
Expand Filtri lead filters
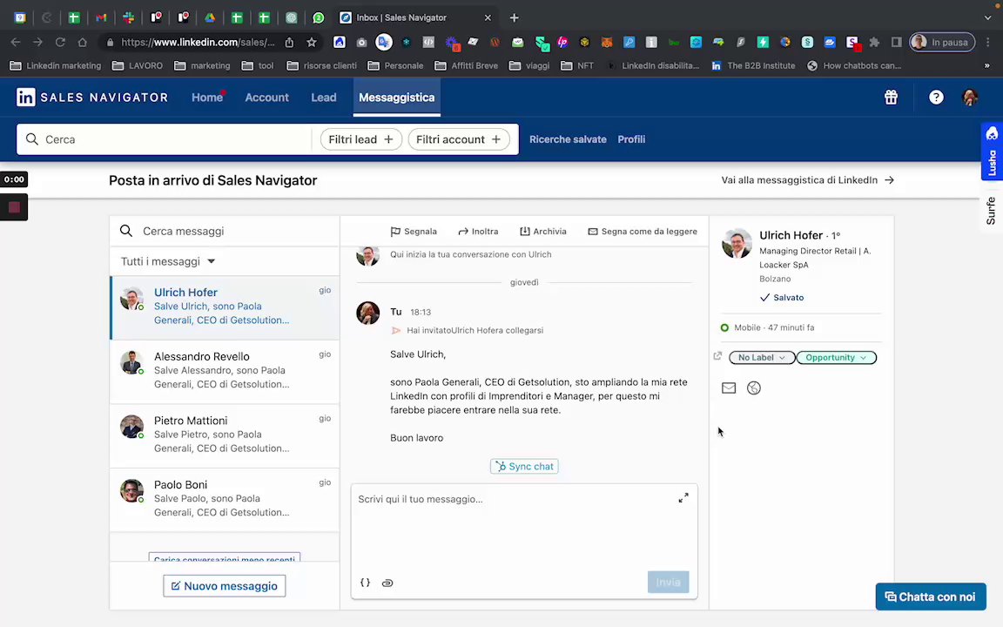tap(360, 139)
